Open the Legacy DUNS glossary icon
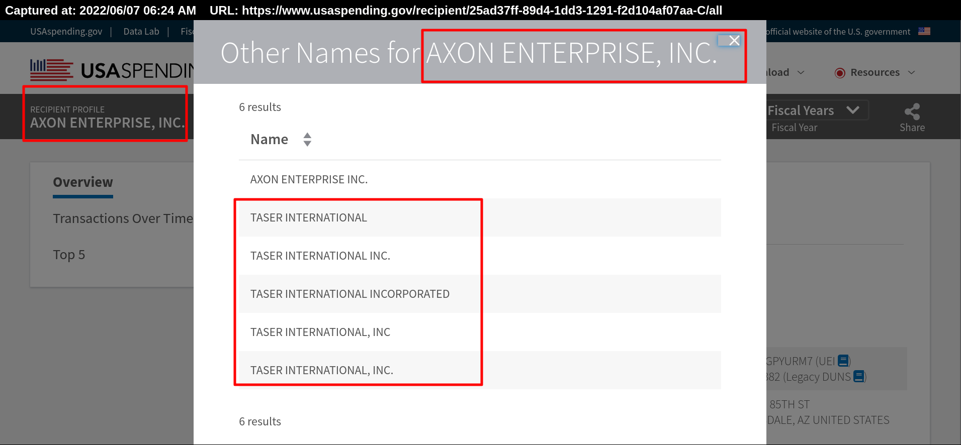Image resolution: width=961 pixels, height=445 pixels. 859,376
